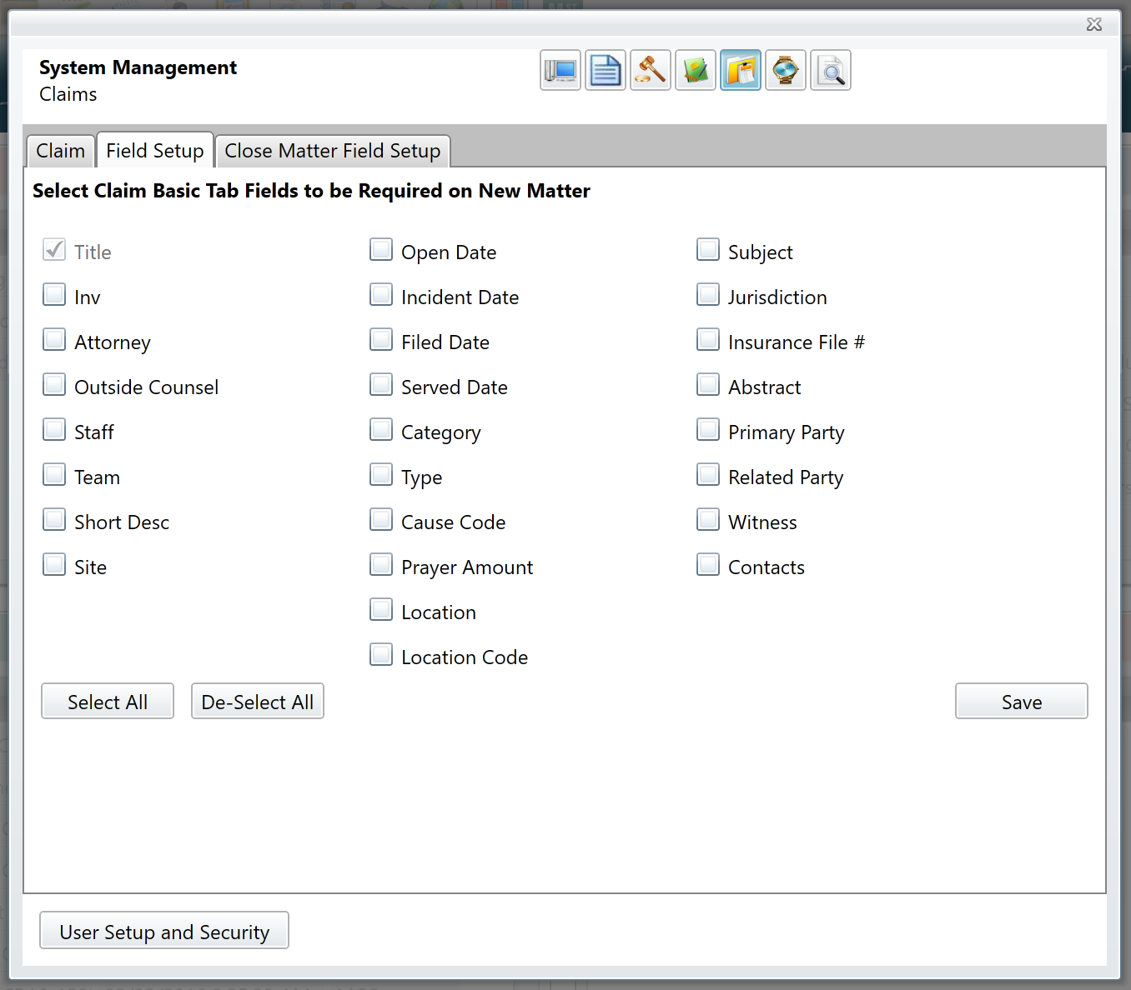
Task: Check the Attorney field checkbox
Action: click(x=54, y=340)
